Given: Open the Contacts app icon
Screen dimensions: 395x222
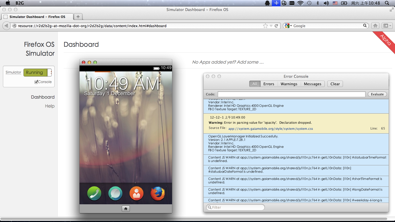Looking at the screenshot, I should click(136, 193).
